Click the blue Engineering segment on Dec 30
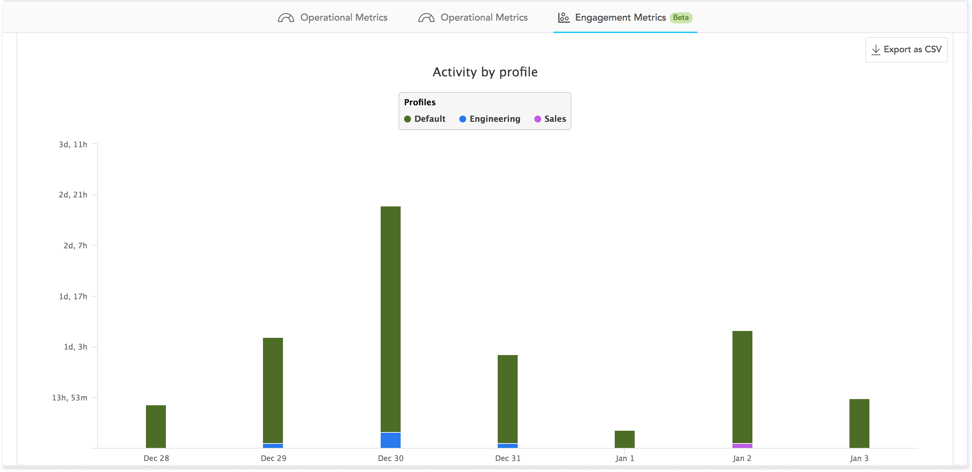 tap(391, 440)
